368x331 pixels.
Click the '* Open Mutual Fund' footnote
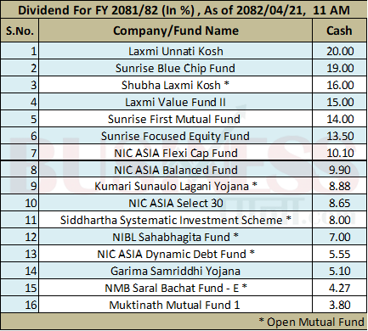pos(311,322)
